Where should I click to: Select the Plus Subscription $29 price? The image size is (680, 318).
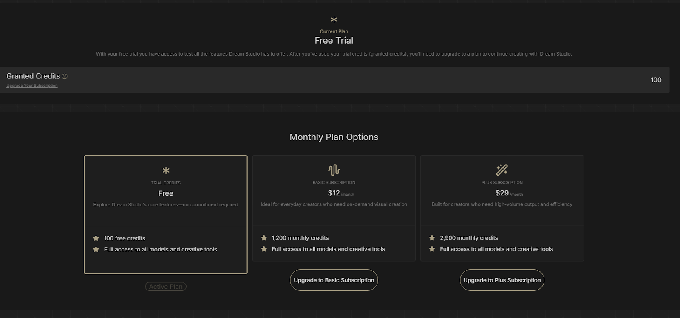502,193
